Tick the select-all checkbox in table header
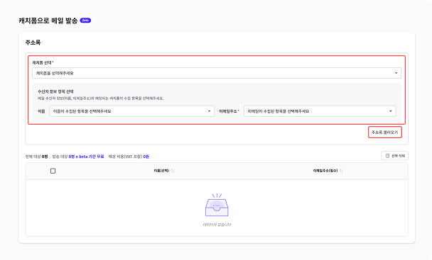Viewport: 432px width, 260px height. coord(53,171)
